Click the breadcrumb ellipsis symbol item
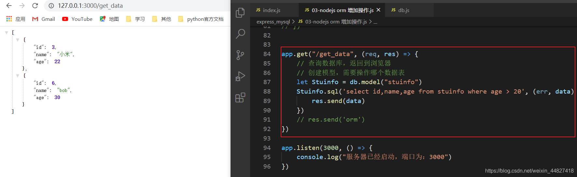The image size is (577, 177). (375, 22)
